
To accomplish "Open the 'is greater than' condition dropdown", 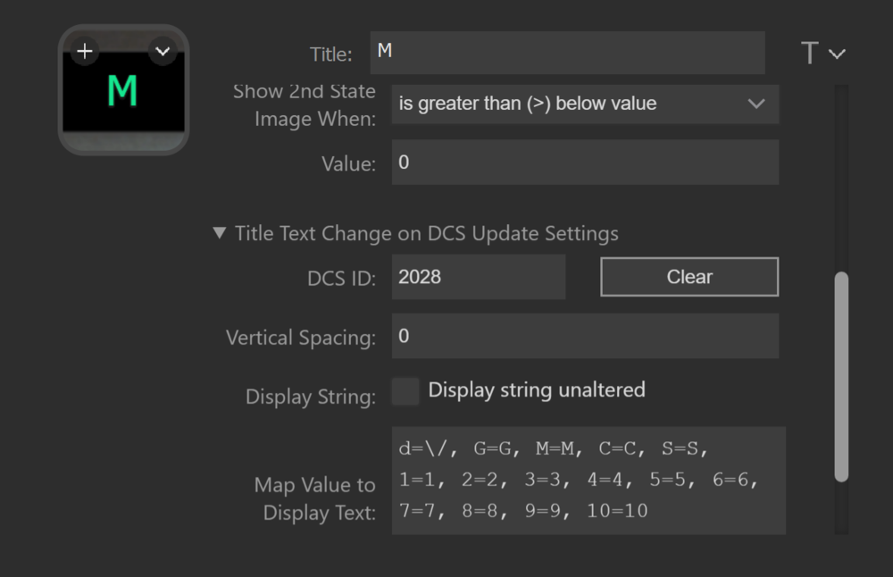I will pyautogui.click(x=572, y=104).
